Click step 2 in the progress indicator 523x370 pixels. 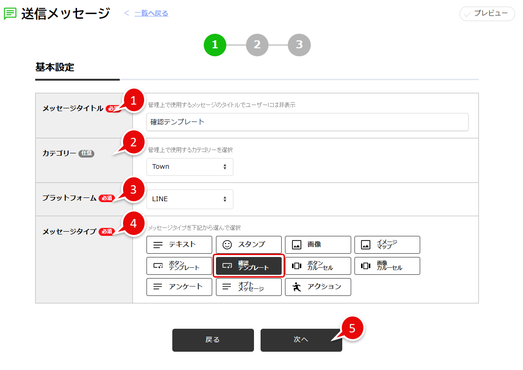coord(257,45)
